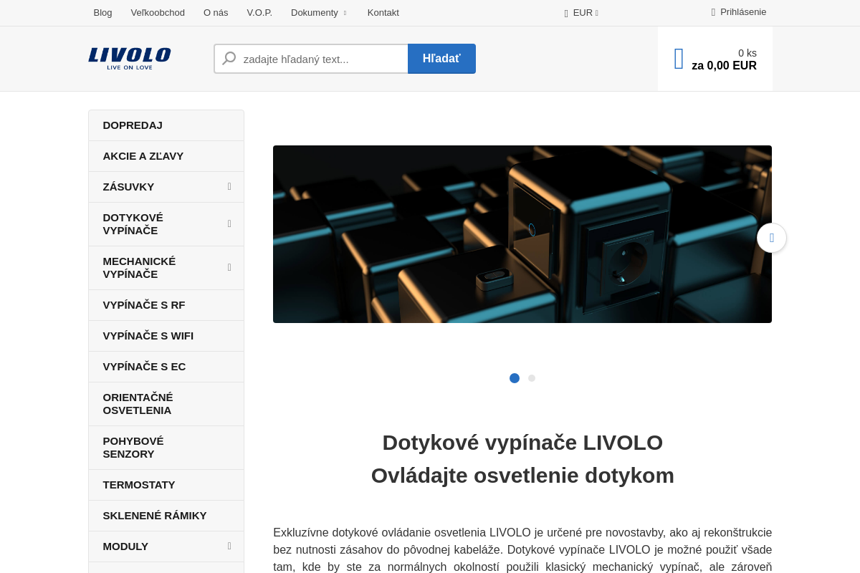Image resolution: width=860 pixels, height=573 pixels.
Task: Click the search icon inside the input field
Action: coord(228,58)
